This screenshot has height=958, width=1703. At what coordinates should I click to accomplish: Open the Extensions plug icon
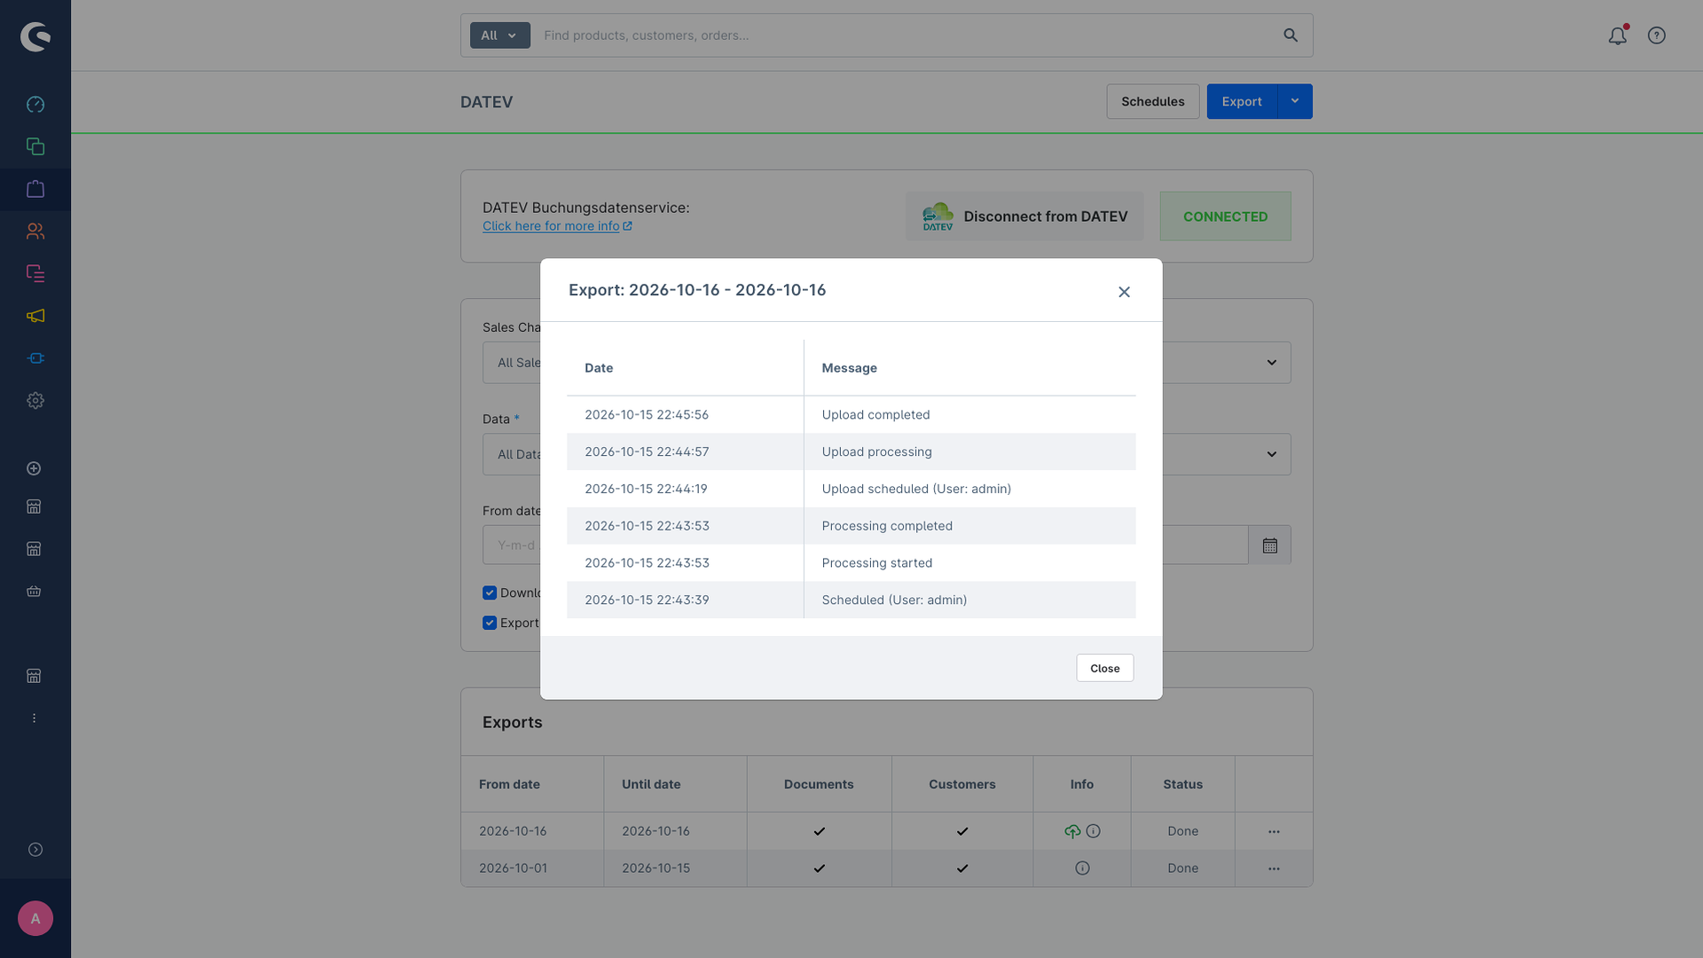pyautogui.click(x=35, y=358)
